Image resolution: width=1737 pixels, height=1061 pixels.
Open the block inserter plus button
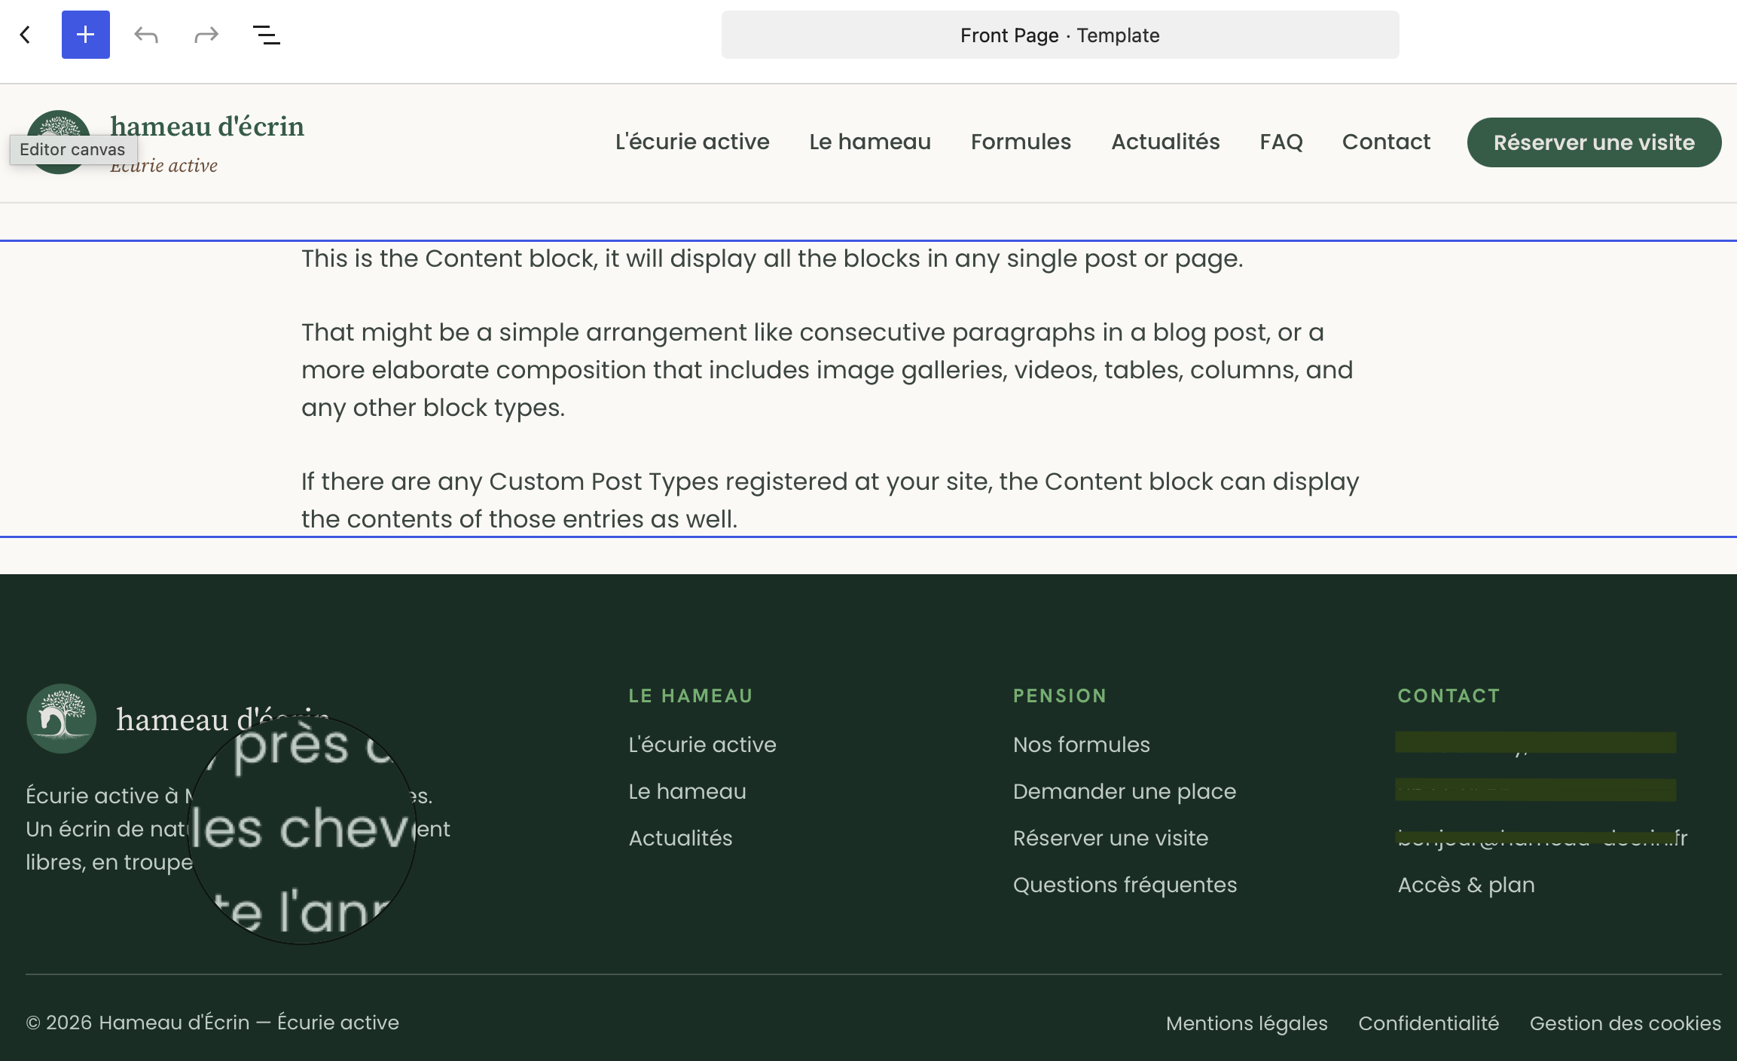tap(86, 35)
